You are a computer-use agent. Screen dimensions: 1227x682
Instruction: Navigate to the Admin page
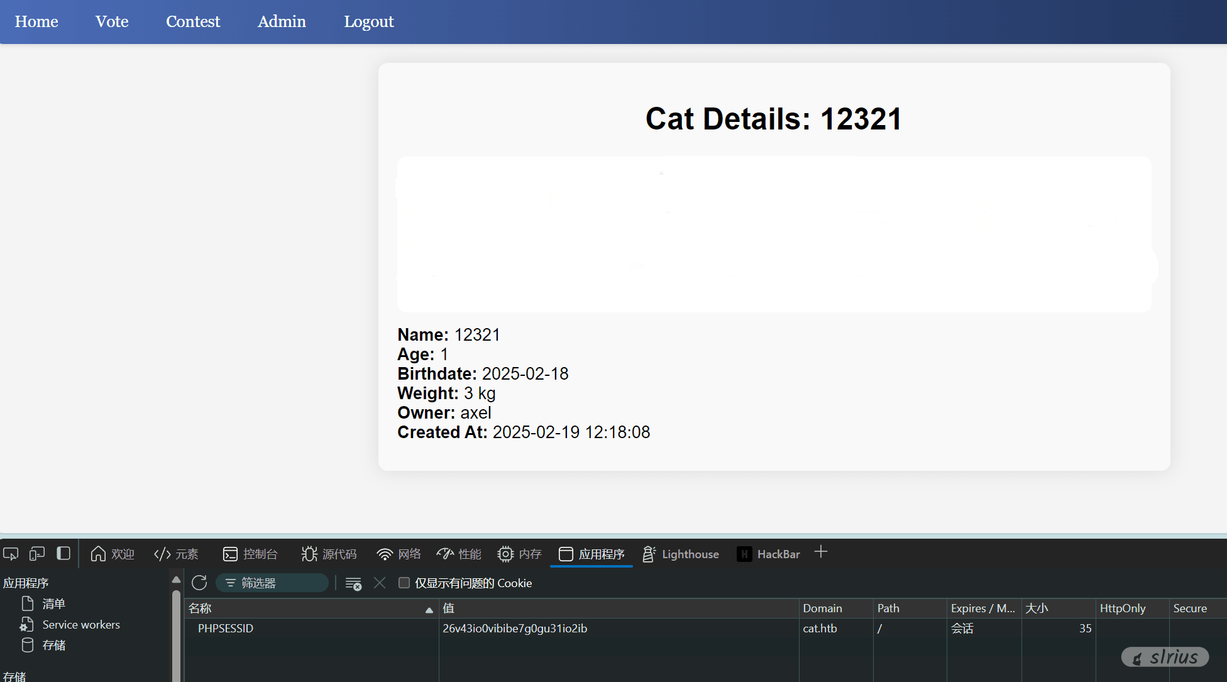(281, 21)
